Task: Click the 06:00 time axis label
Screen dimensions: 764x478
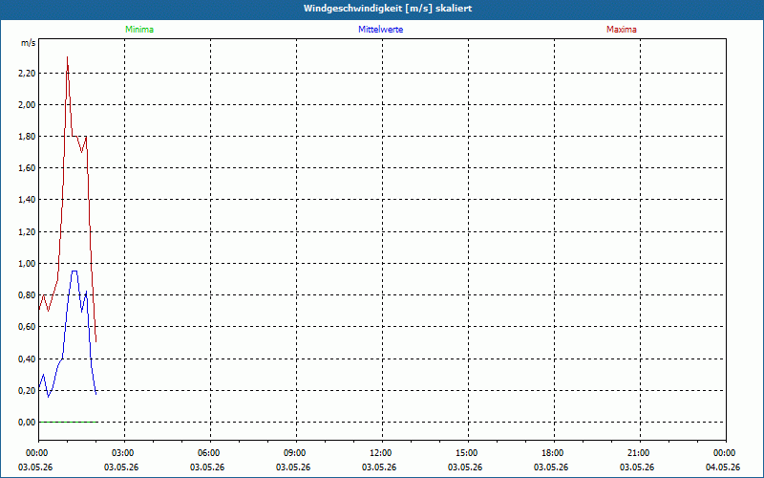Action: pyautogui.click(x=210, y=453)
